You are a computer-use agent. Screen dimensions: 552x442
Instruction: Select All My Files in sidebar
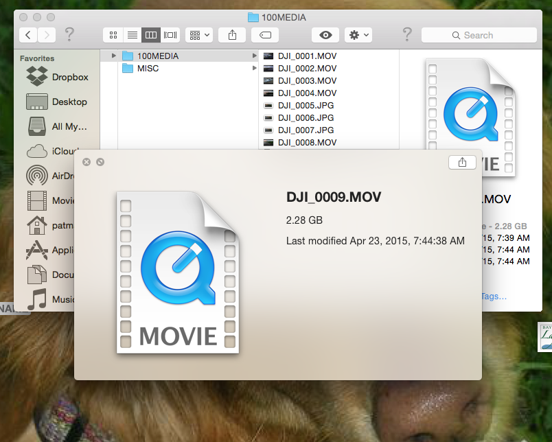(58, 126)
